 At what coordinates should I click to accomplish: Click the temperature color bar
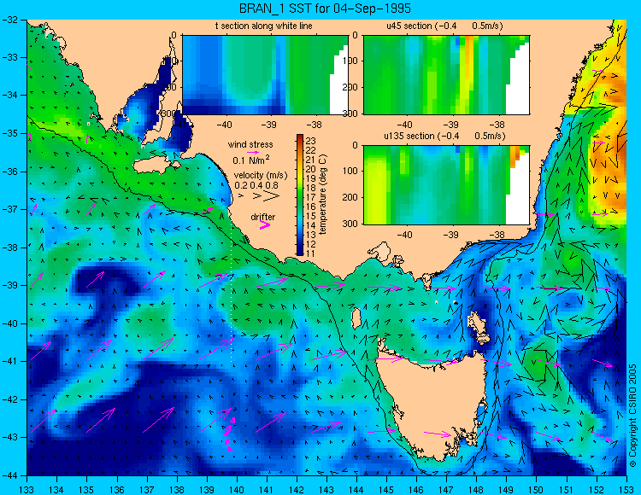click(x=300, y=195)
